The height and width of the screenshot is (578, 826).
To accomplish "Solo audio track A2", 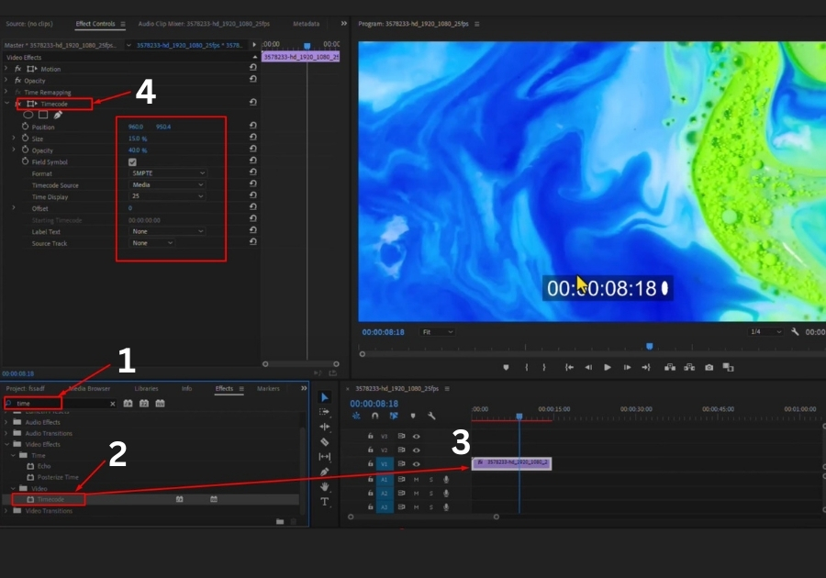I will point(431,494).
